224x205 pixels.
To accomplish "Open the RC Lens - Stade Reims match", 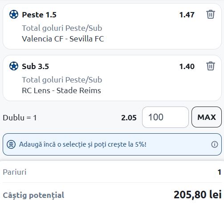I will (61, 90).
